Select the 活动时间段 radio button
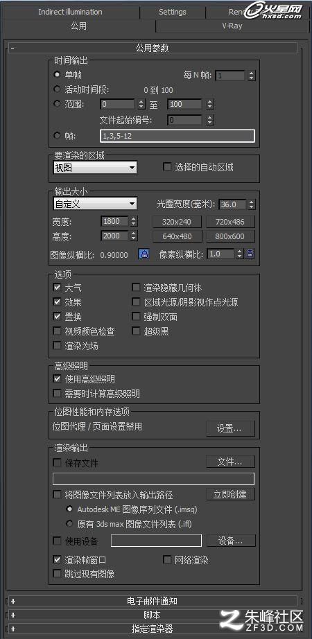This screenshot has height=639, width=312. (x=57, y=89)
